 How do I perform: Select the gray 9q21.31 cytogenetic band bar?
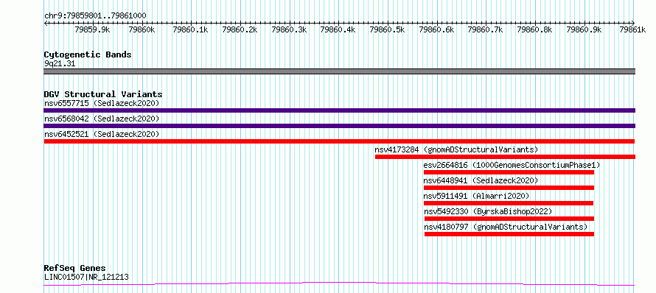[339, 71]
